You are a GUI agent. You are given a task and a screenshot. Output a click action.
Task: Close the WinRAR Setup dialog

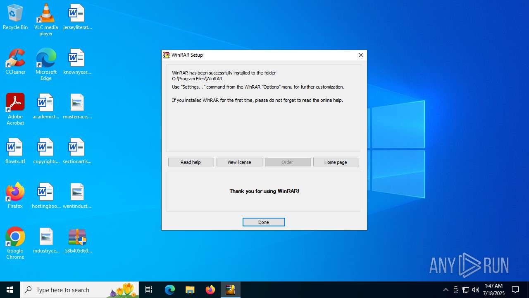point(360,55)
